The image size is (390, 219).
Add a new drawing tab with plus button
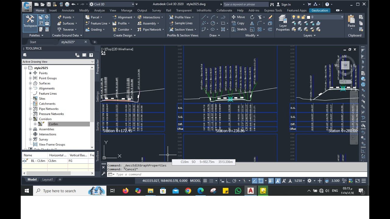point(94,42)
